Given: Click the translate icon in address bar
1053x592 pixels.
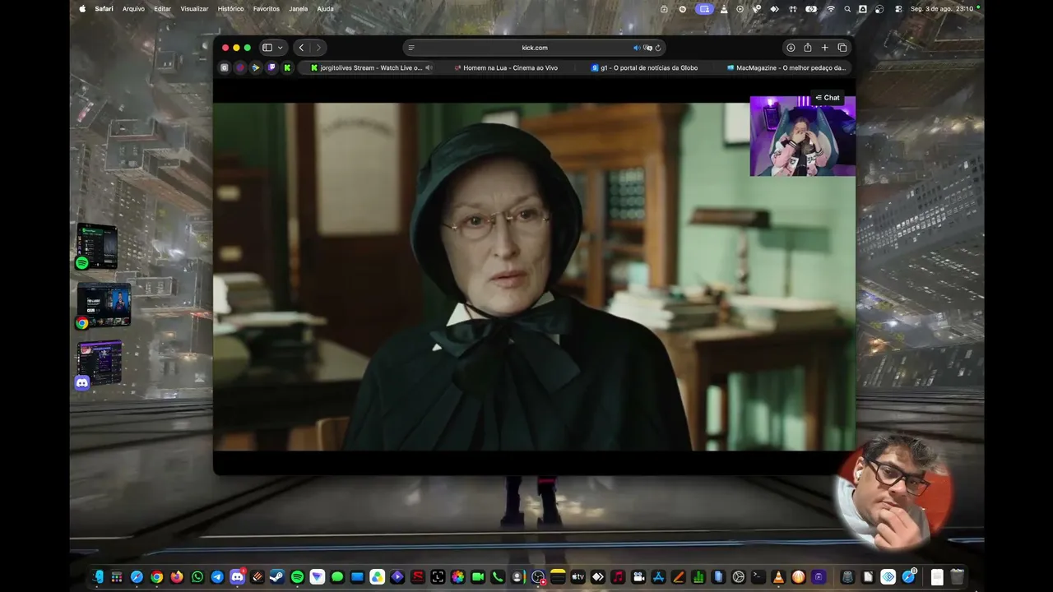Looking at the screenshot, I should click(647, 48).
